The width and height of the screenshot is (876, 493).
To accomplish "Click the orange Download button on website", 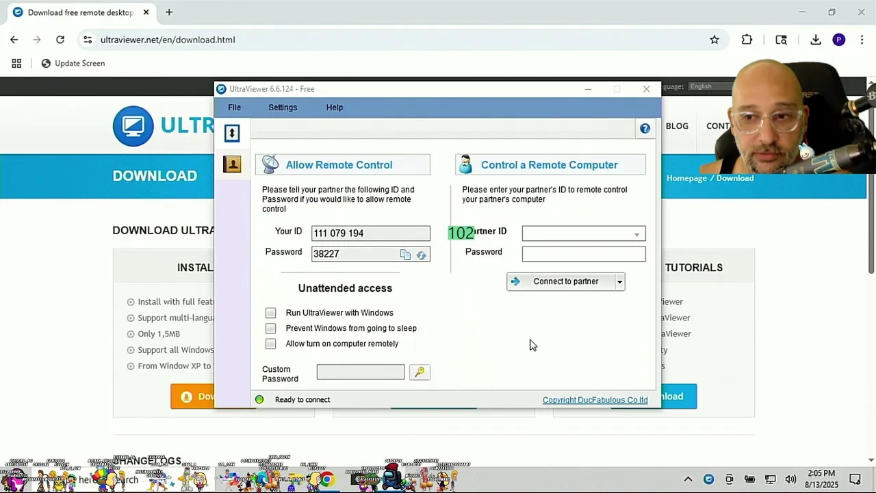I will click(x=192, y=396).
